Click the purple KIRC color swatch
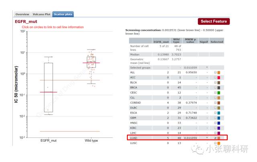Image resolution: width=257 pixels, height=162 pixels. point(218,128)
